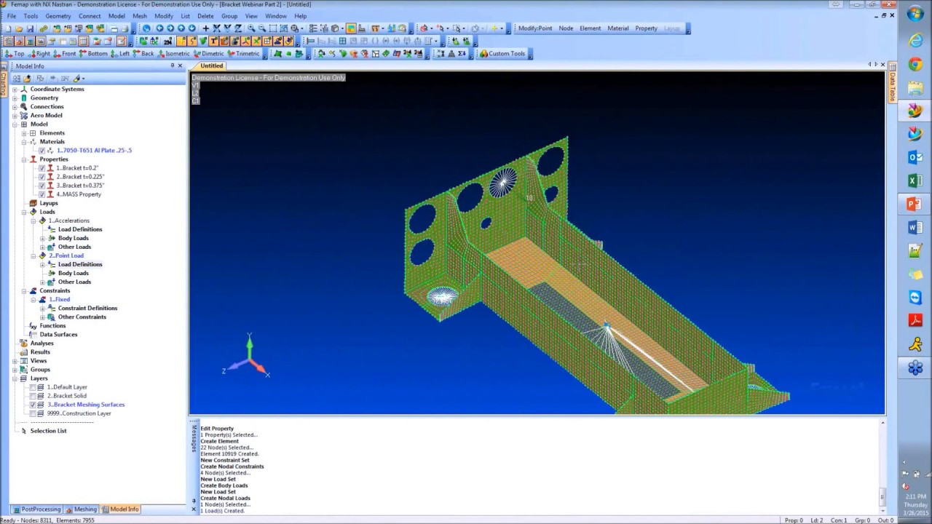Image resolution: width=932 pixels, height=524 pixels.
Task: Click the Open file folder icon
Action: coord(19,28)
